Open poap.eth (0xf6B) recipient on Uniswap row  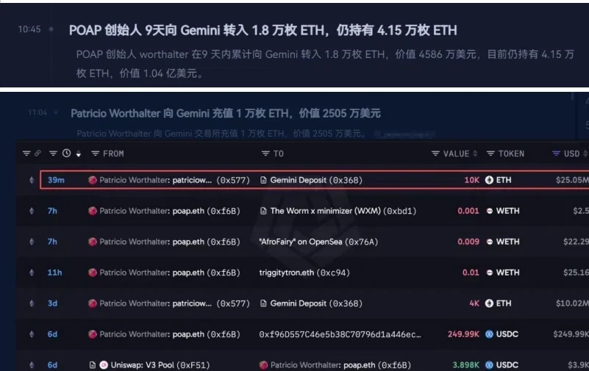point(377,365)
